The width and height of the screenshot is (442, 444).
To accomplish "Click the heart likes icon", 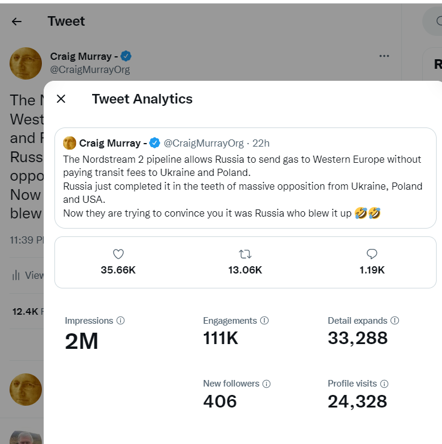I will click(x=118, y=254).
